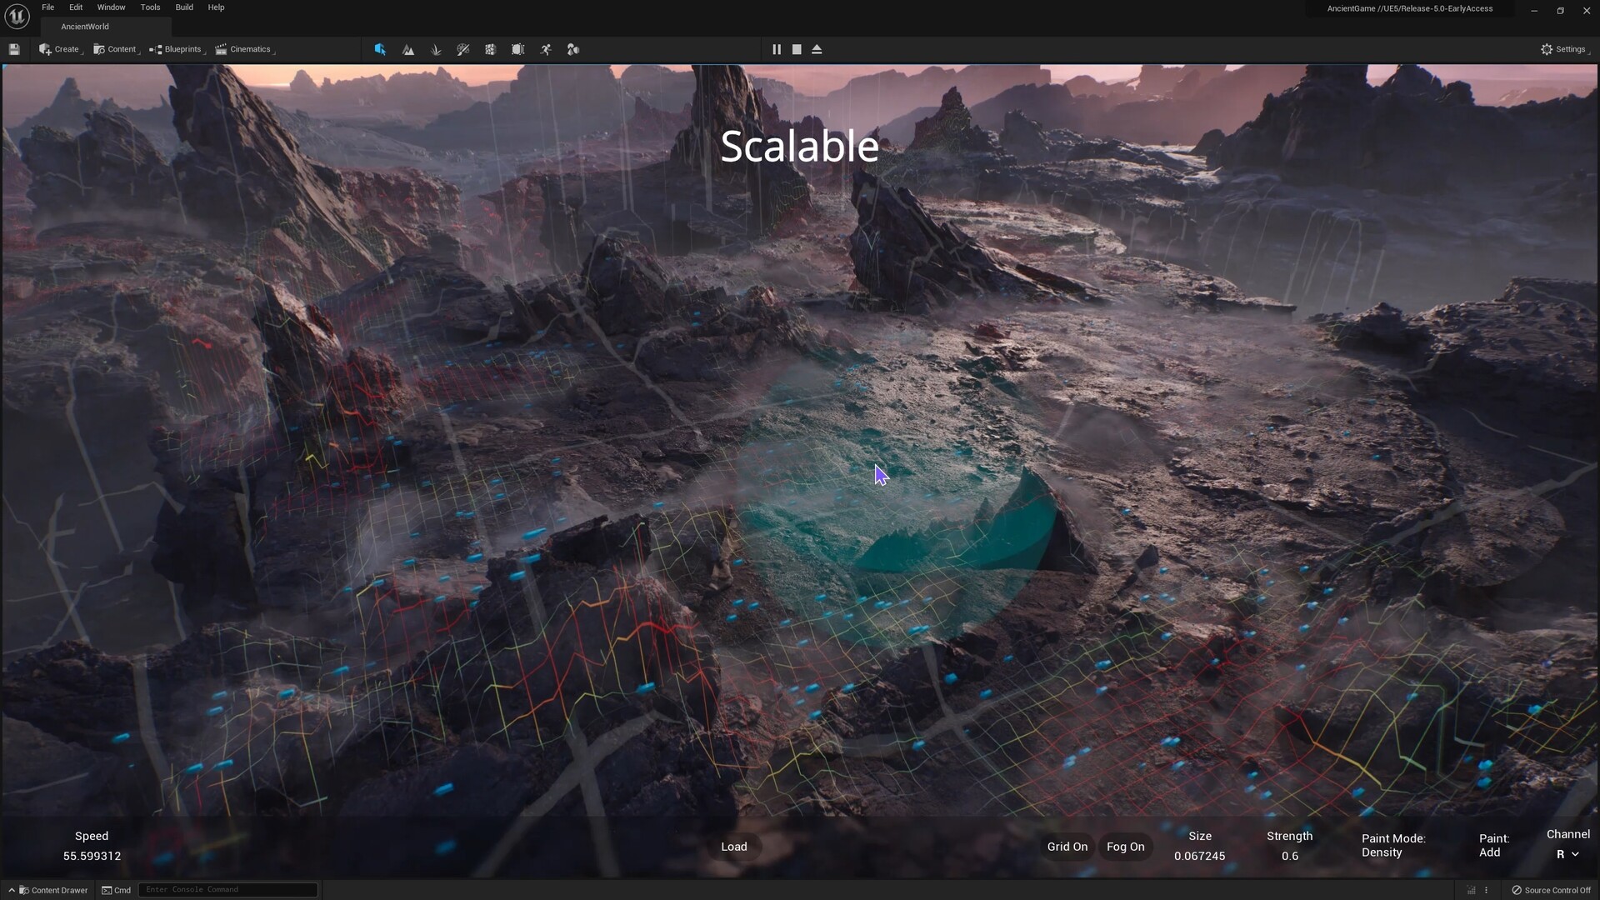Viewport: 1600px width, 900px height.
Task: Select the Mesh Paint mode
Action: [463, 49]
